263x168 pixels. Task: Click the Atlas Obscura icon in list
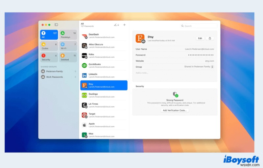(x=84, y=46)
